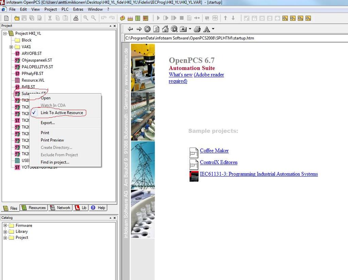Click the Cut scissors toolbar icon
Viewport: 348px width, 280px height.
50,18
